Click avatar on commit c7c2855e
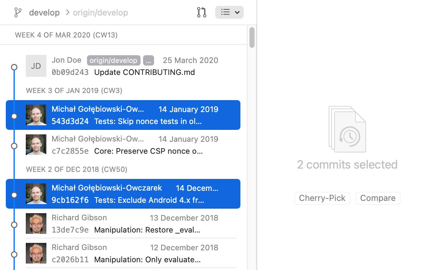437x270 pixels. (x=36, y=145)
